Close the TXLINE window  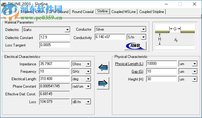195,4
